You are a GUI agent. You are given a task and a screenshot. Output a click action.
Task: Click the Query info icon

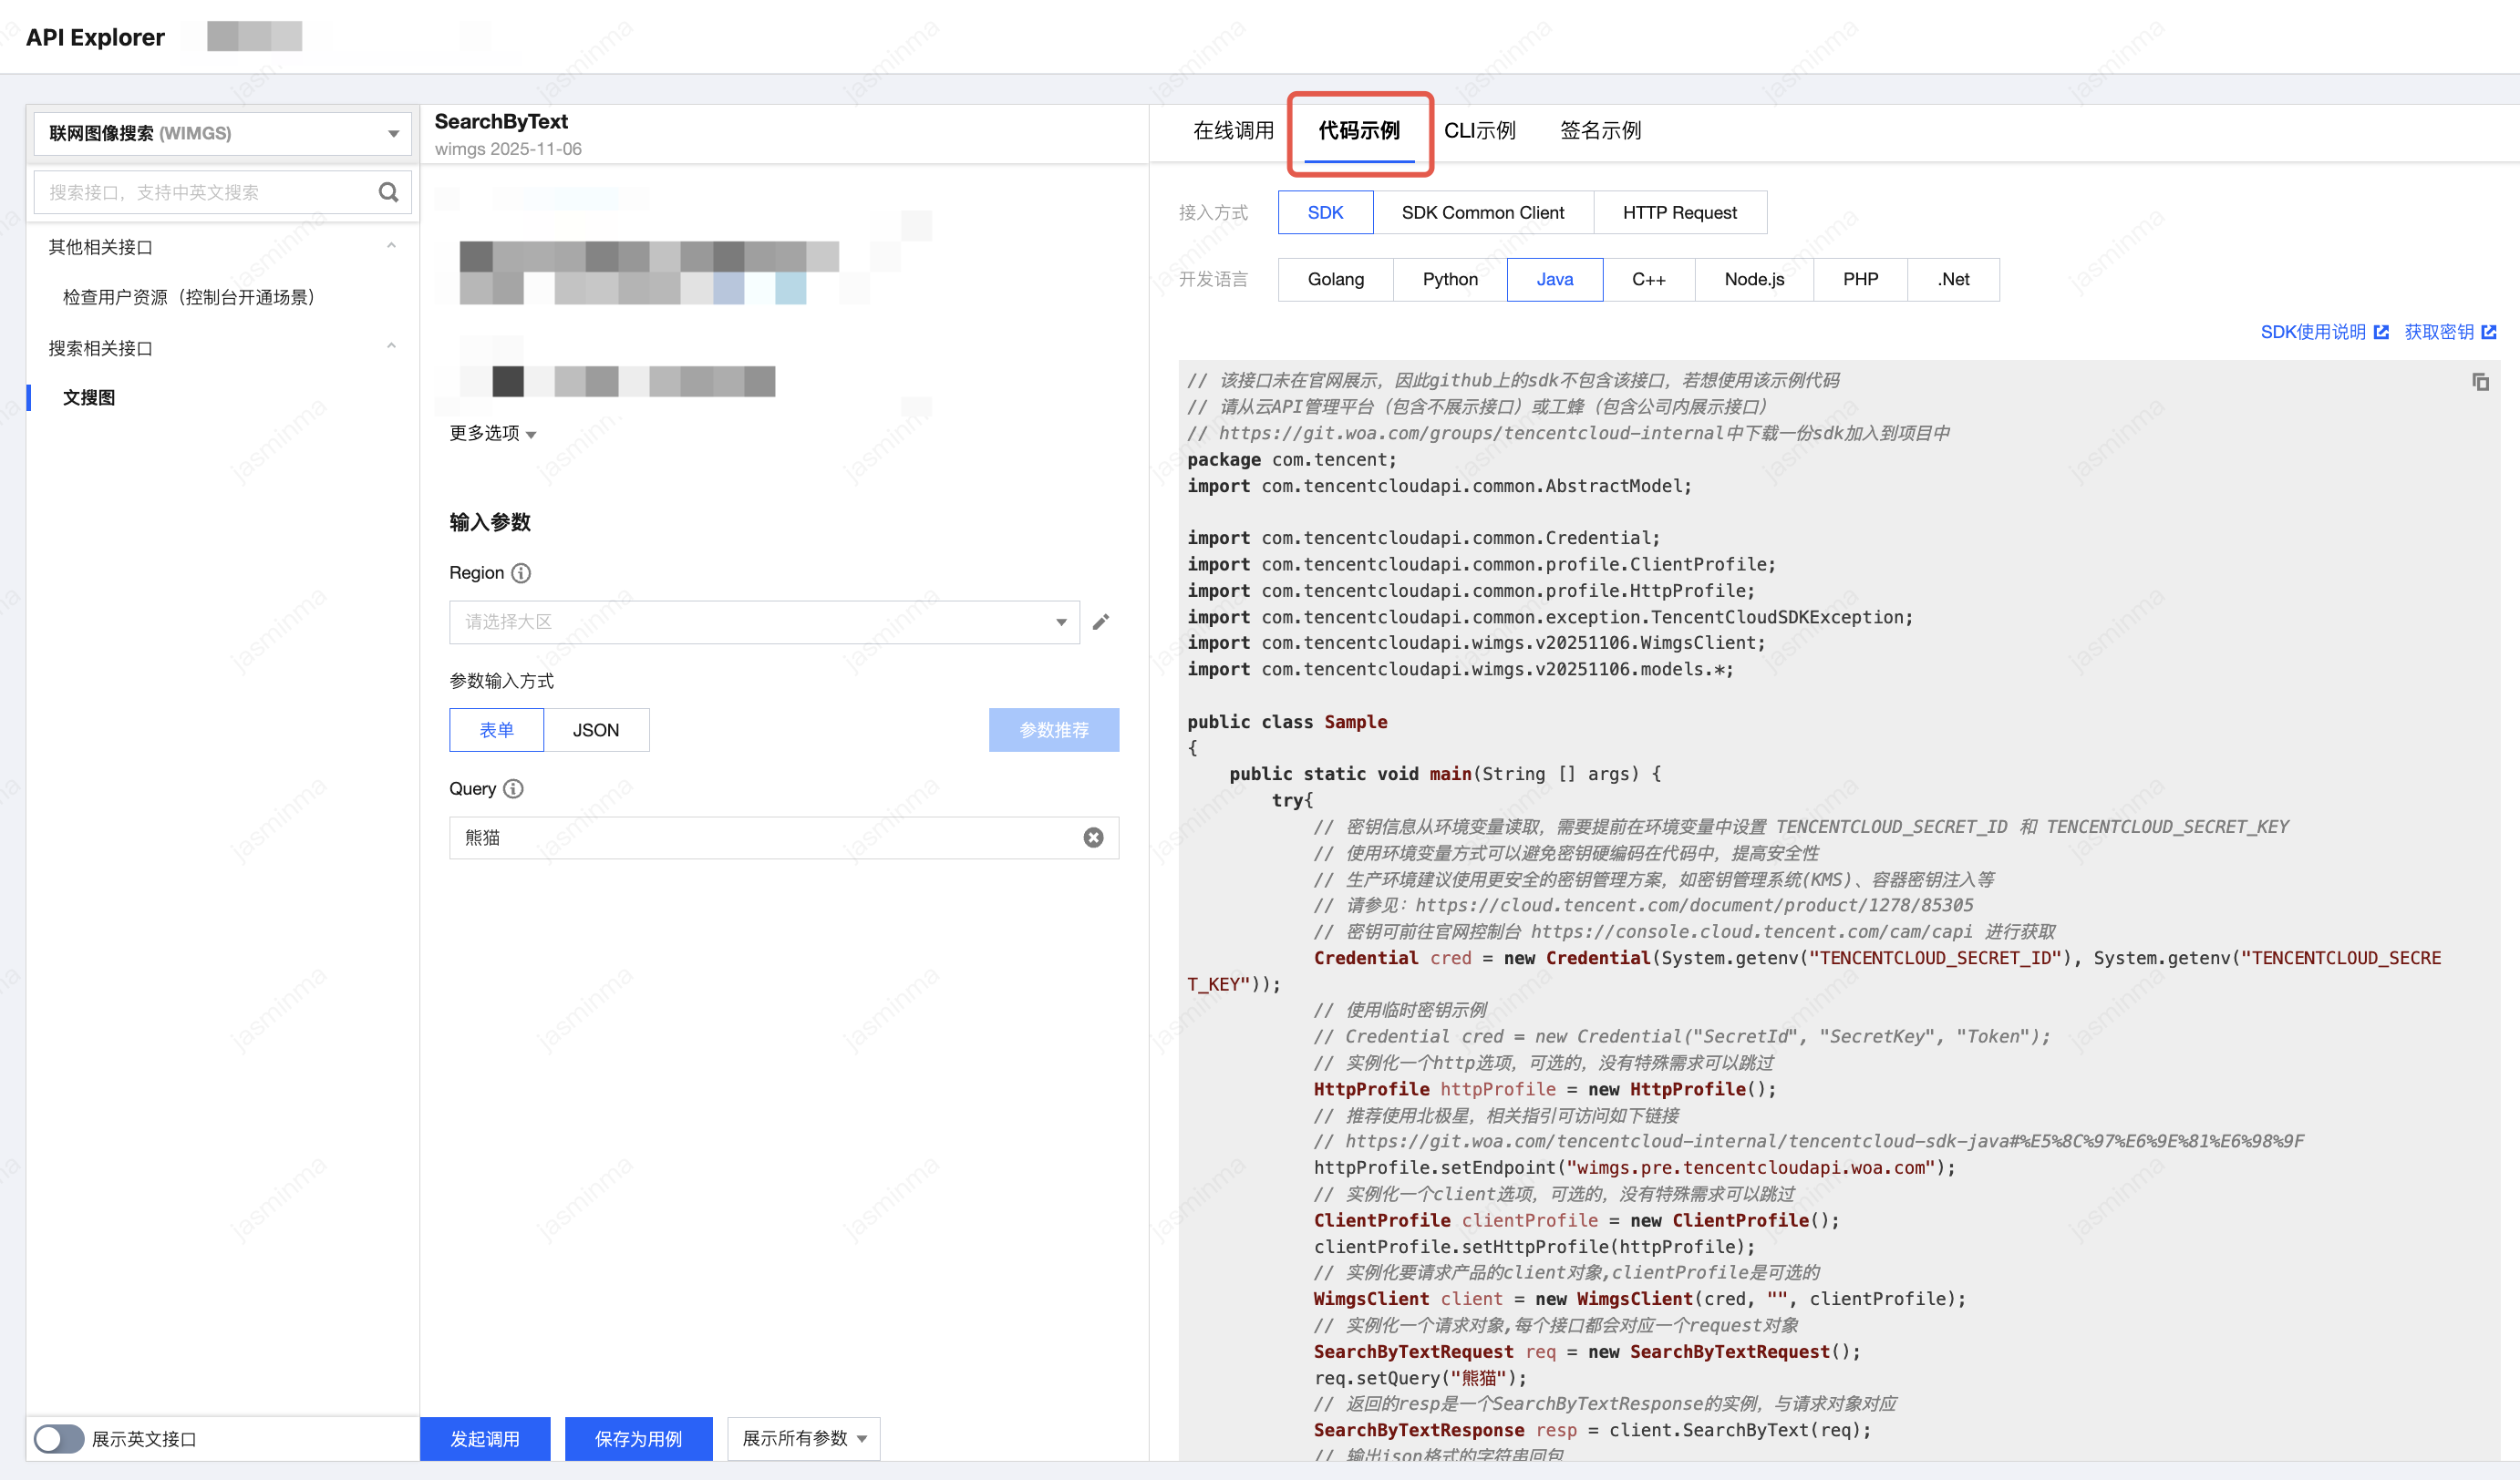point(513,788)
